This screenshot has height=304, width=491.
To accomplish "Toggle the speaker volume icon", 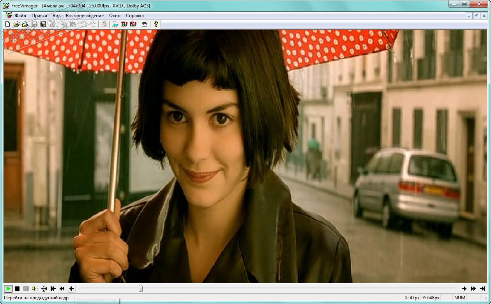I will pyautogui.click(x=35, y=288).
